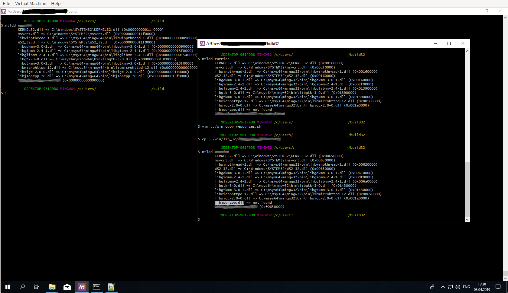Open the volume control in the system tray
Image resolution: width=508 pixels, height=293 pixels.
pos(457,287)
